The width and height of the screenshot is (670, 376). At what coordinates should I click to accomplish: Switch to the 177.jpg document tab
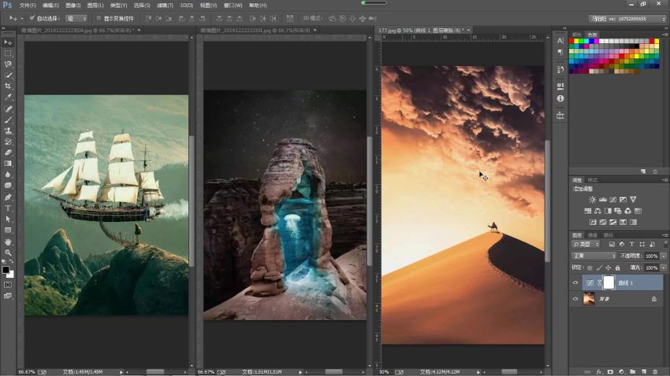click(420, 30)
